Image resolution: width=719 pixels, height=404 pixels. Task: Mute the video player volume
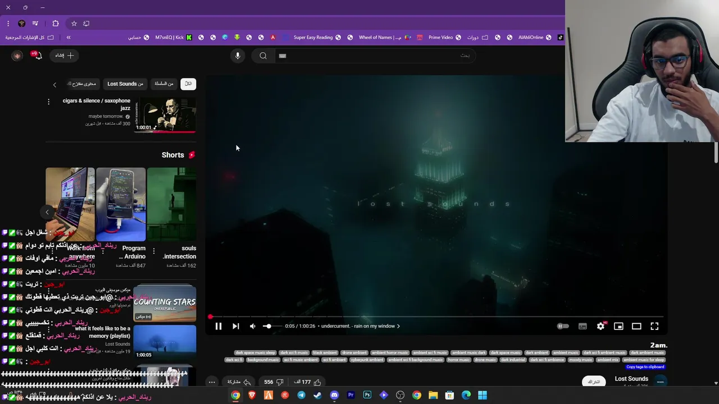click(x=253, y=326)
